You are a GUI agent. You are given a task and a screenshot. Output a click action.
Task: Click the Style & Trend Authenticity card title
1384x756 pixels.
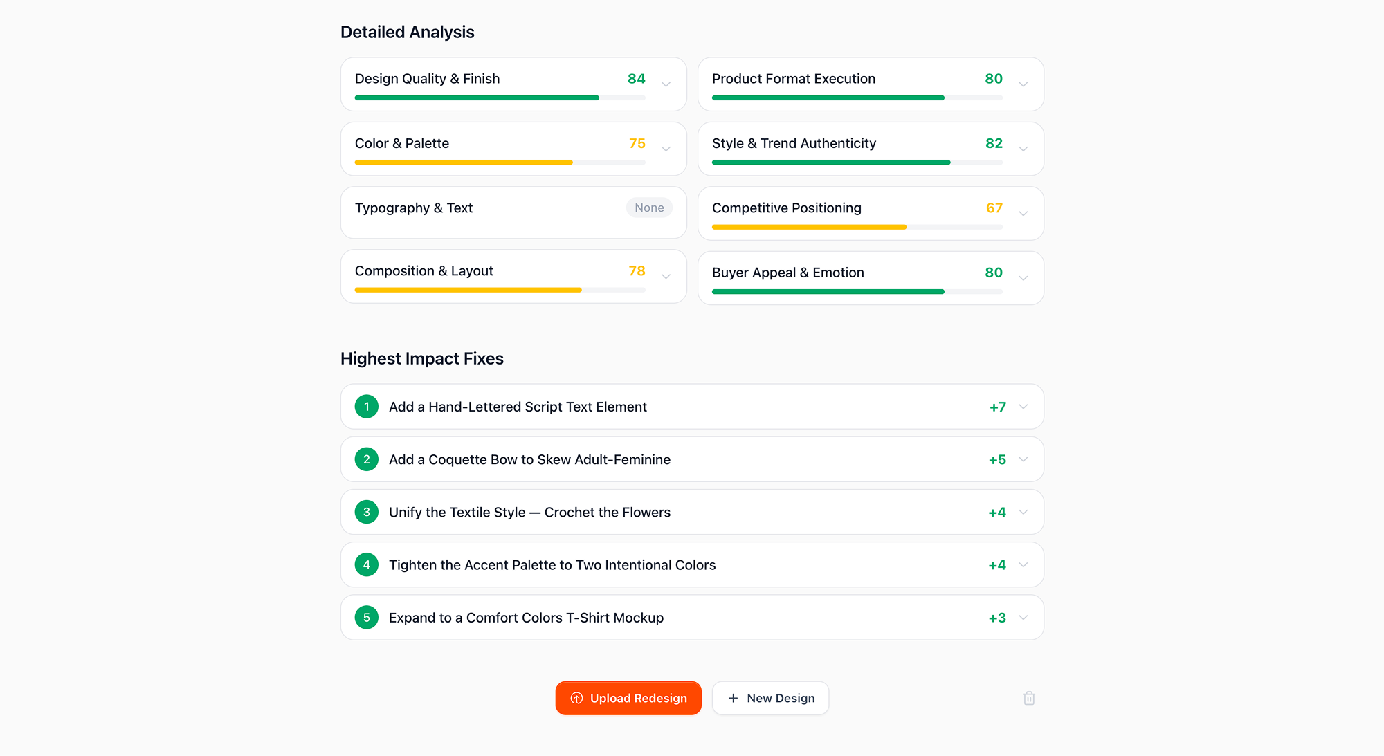(x=794, y=143)
